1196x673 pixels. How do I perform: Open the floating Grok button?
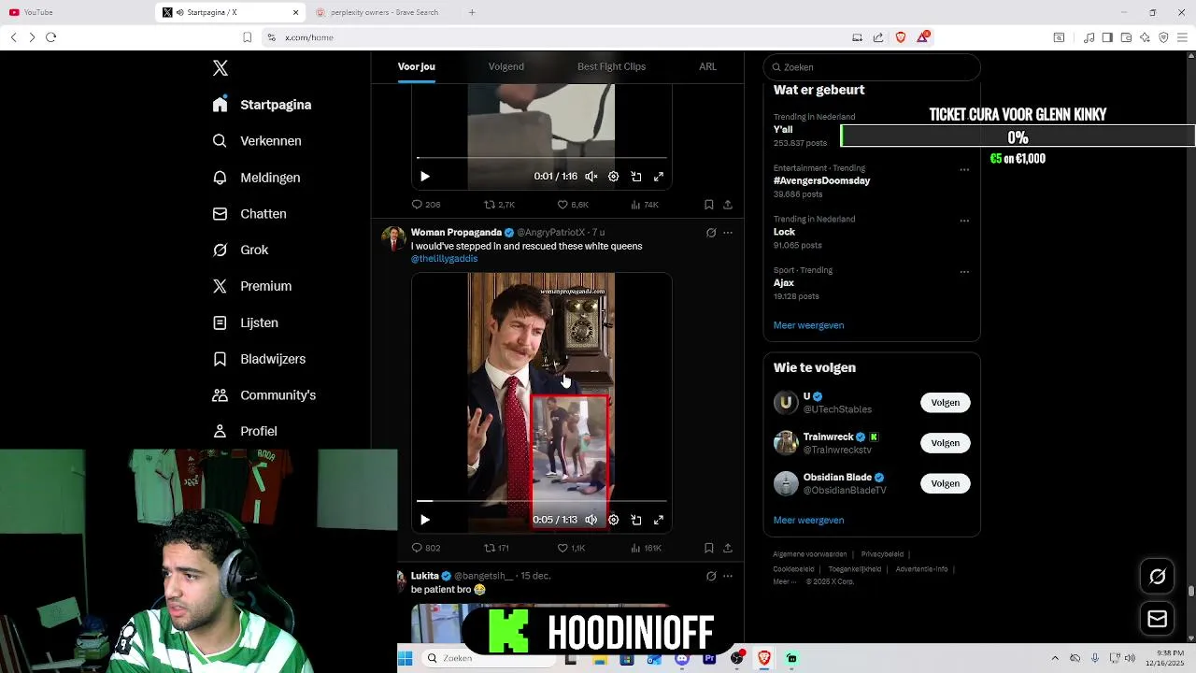point(1157,577)
